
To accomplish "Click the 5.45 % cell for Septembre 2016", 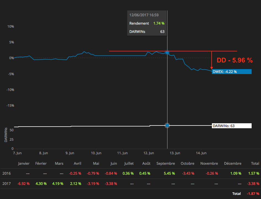I will click(x=169, y=174).
